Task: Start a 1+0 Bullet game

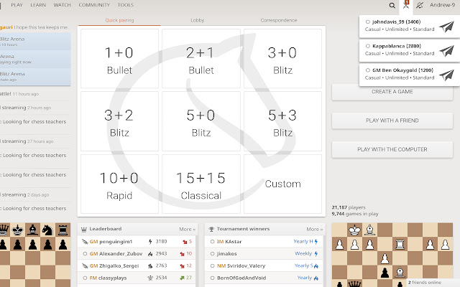Action: (x=119, y=59)
